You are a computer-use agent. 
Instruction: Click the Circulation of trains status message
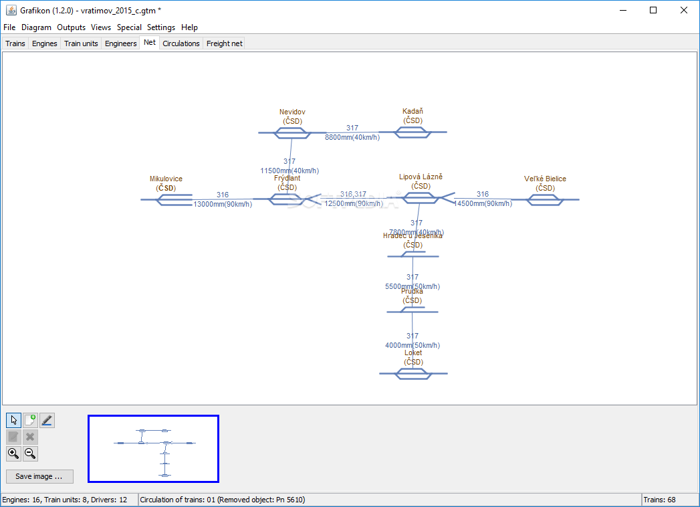[x=223, y=500]
